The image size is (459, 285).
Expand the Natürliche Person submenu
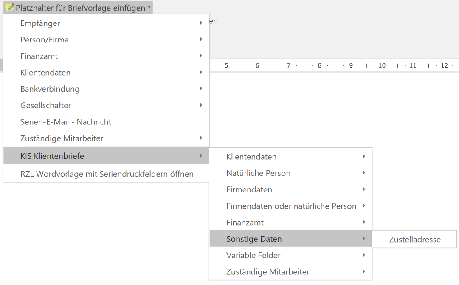tap(259, 173)
